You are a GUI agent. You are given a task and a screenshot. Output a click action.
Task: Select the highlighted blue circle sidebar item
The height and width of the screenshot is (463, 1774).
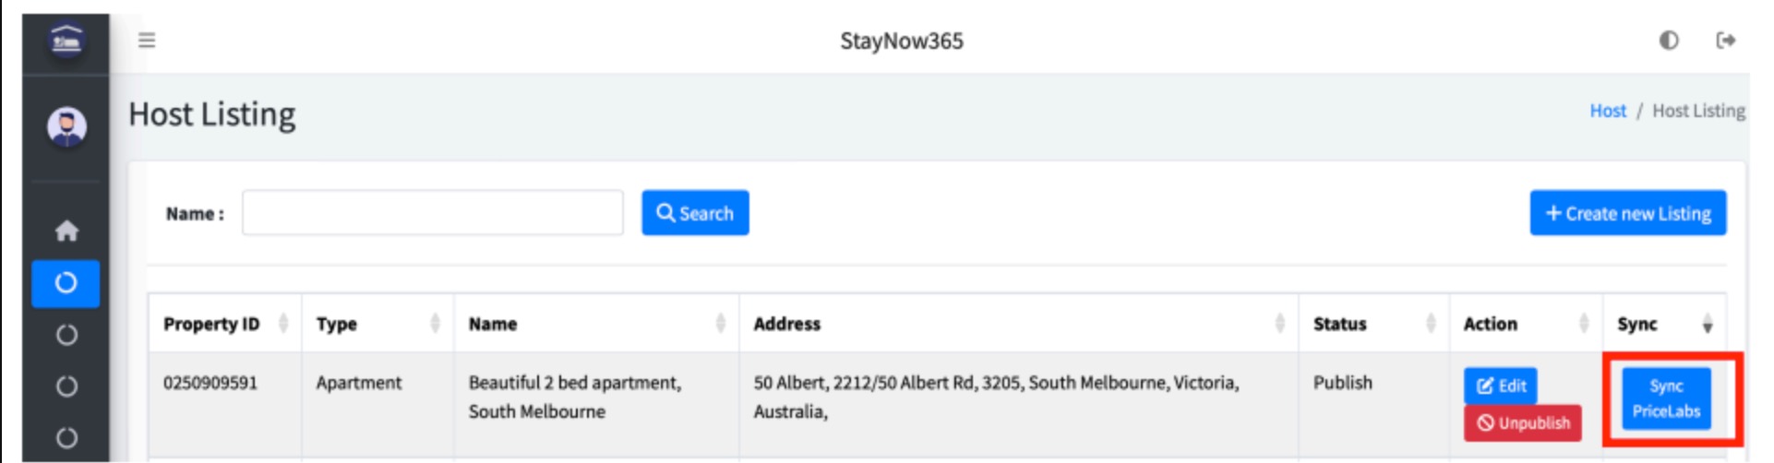click(x=66, y=283)
